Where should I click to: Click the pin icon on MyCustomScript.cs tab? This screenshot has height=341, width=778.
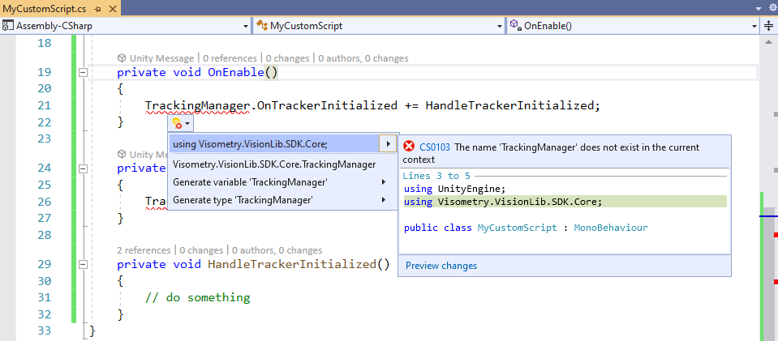pos(97,7)
